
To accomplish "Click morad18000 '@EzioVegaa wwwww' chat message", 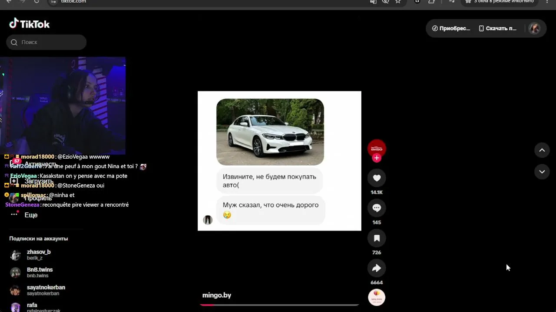I will coord(57,156).
